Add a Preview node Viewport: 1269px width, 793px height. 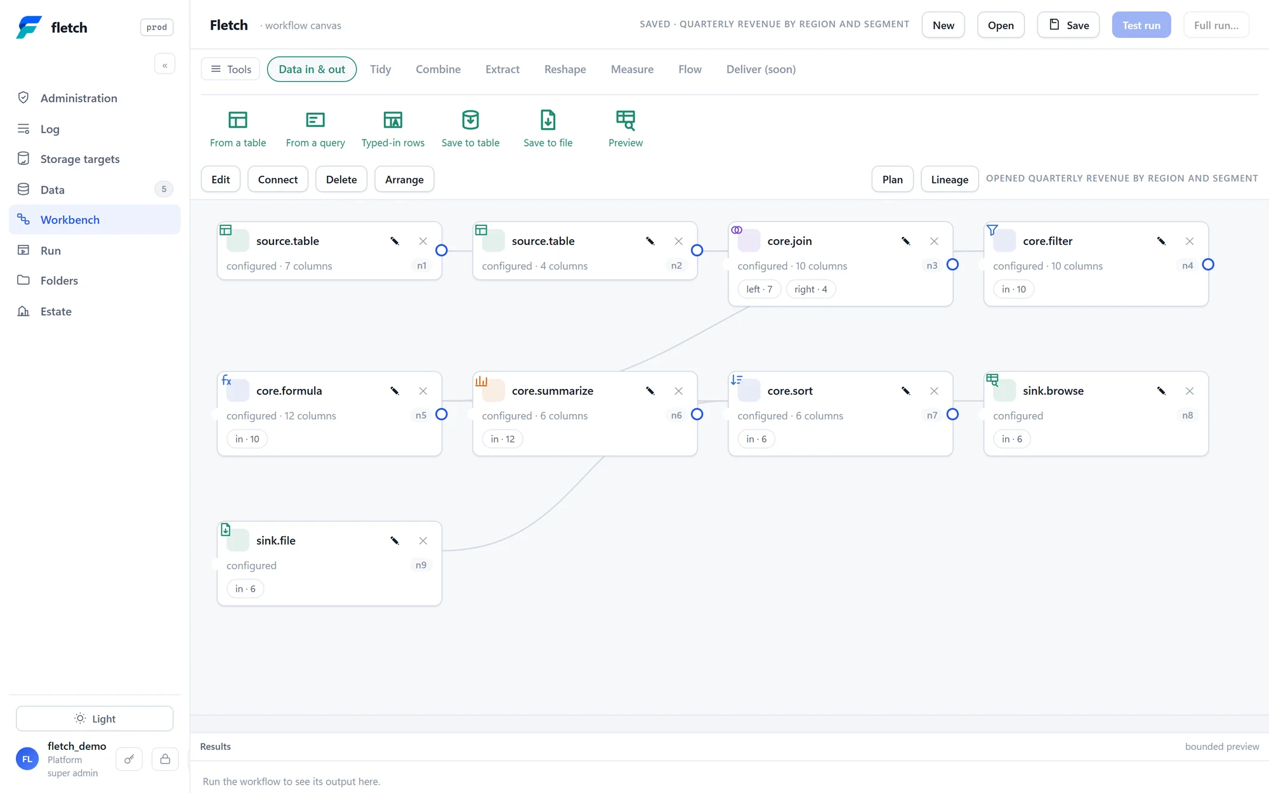pyautogui.click(x=626, y=129)
